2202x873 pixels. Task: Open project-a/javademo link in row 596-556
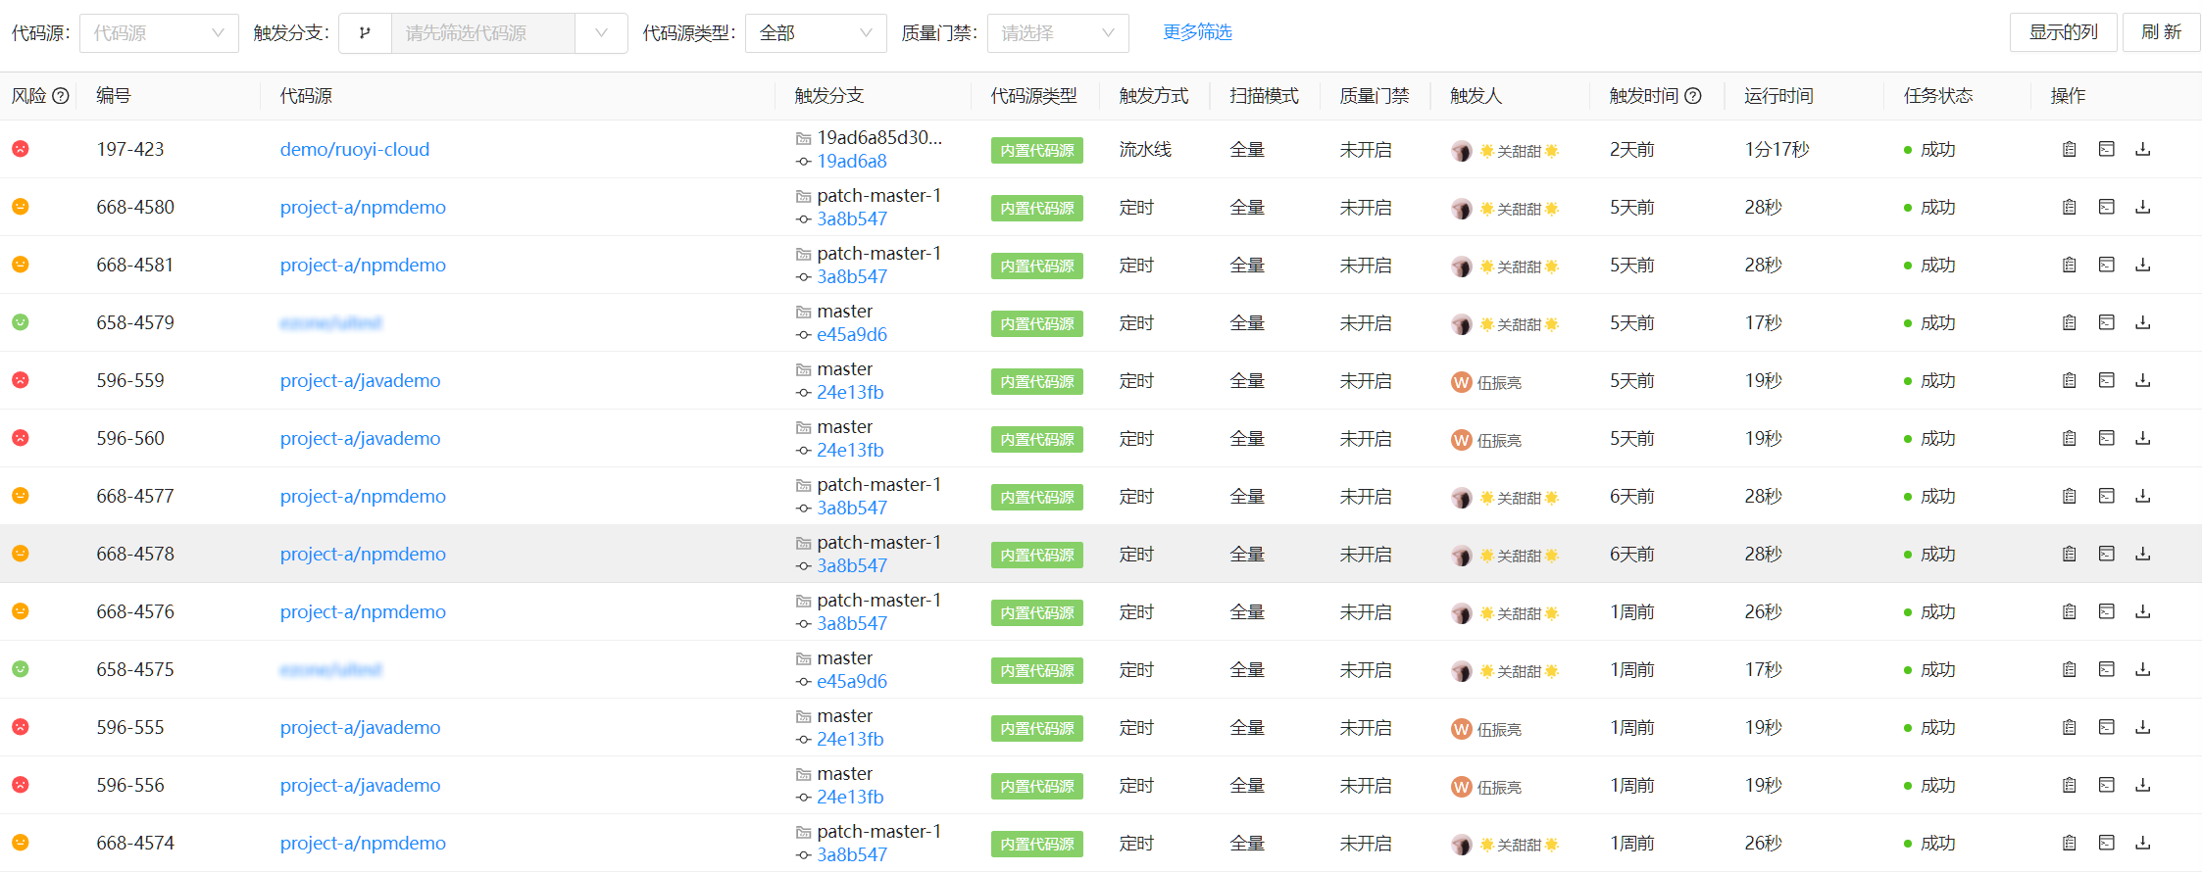click(360, 785)
